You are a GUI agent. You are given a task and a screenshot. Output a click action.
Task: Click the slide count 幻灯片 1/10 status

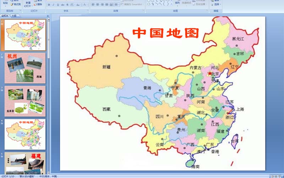(x=8, y=176)
